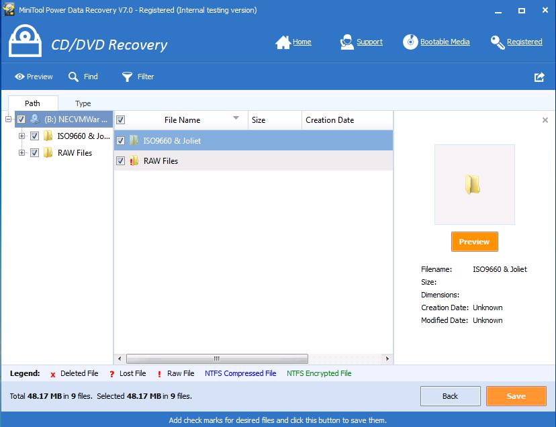Viewport: 556px width, 427px height.
Task: Switch to the Path tab
Action: (x=33, y=103)
